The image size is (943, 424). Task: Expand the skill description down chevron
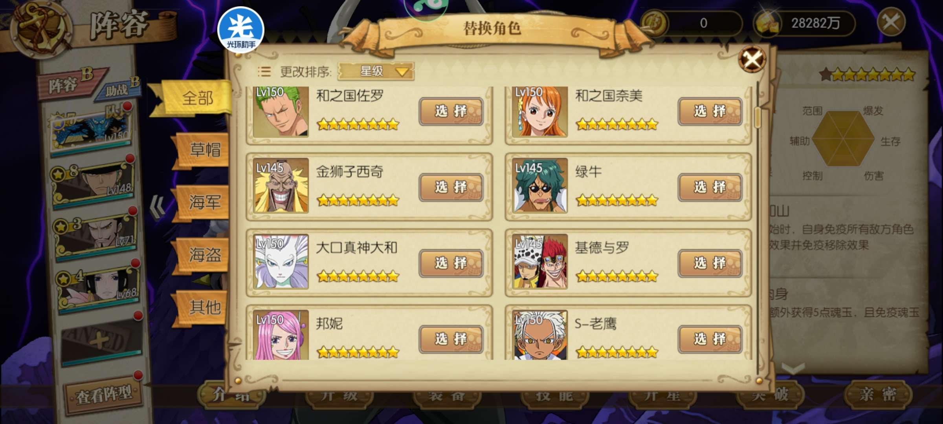pos(793,368)
